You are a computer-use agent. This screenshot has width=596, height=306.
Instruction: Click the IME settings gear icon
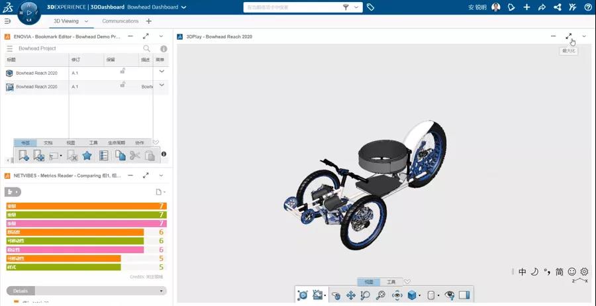point(584,272)
